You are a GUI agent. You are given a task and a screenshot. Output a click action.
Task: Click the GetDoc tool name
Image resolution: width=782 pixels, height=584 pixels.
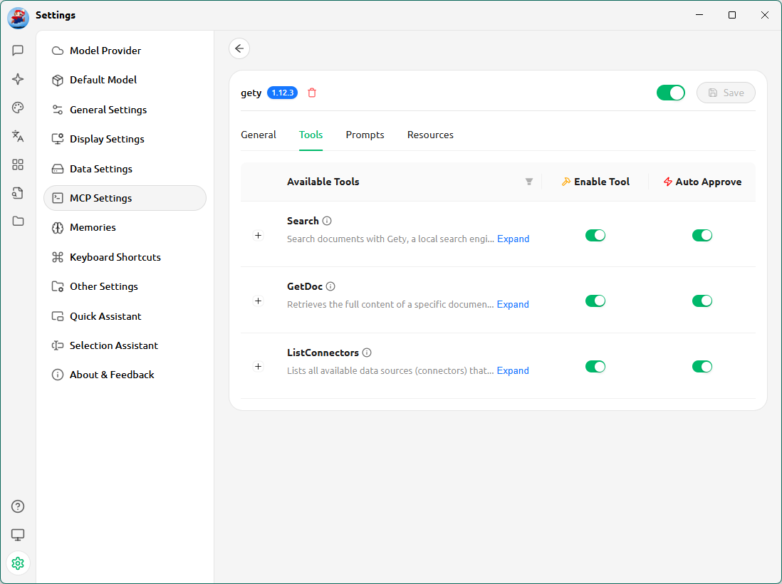pyautogui.click(x=305, y=286)
